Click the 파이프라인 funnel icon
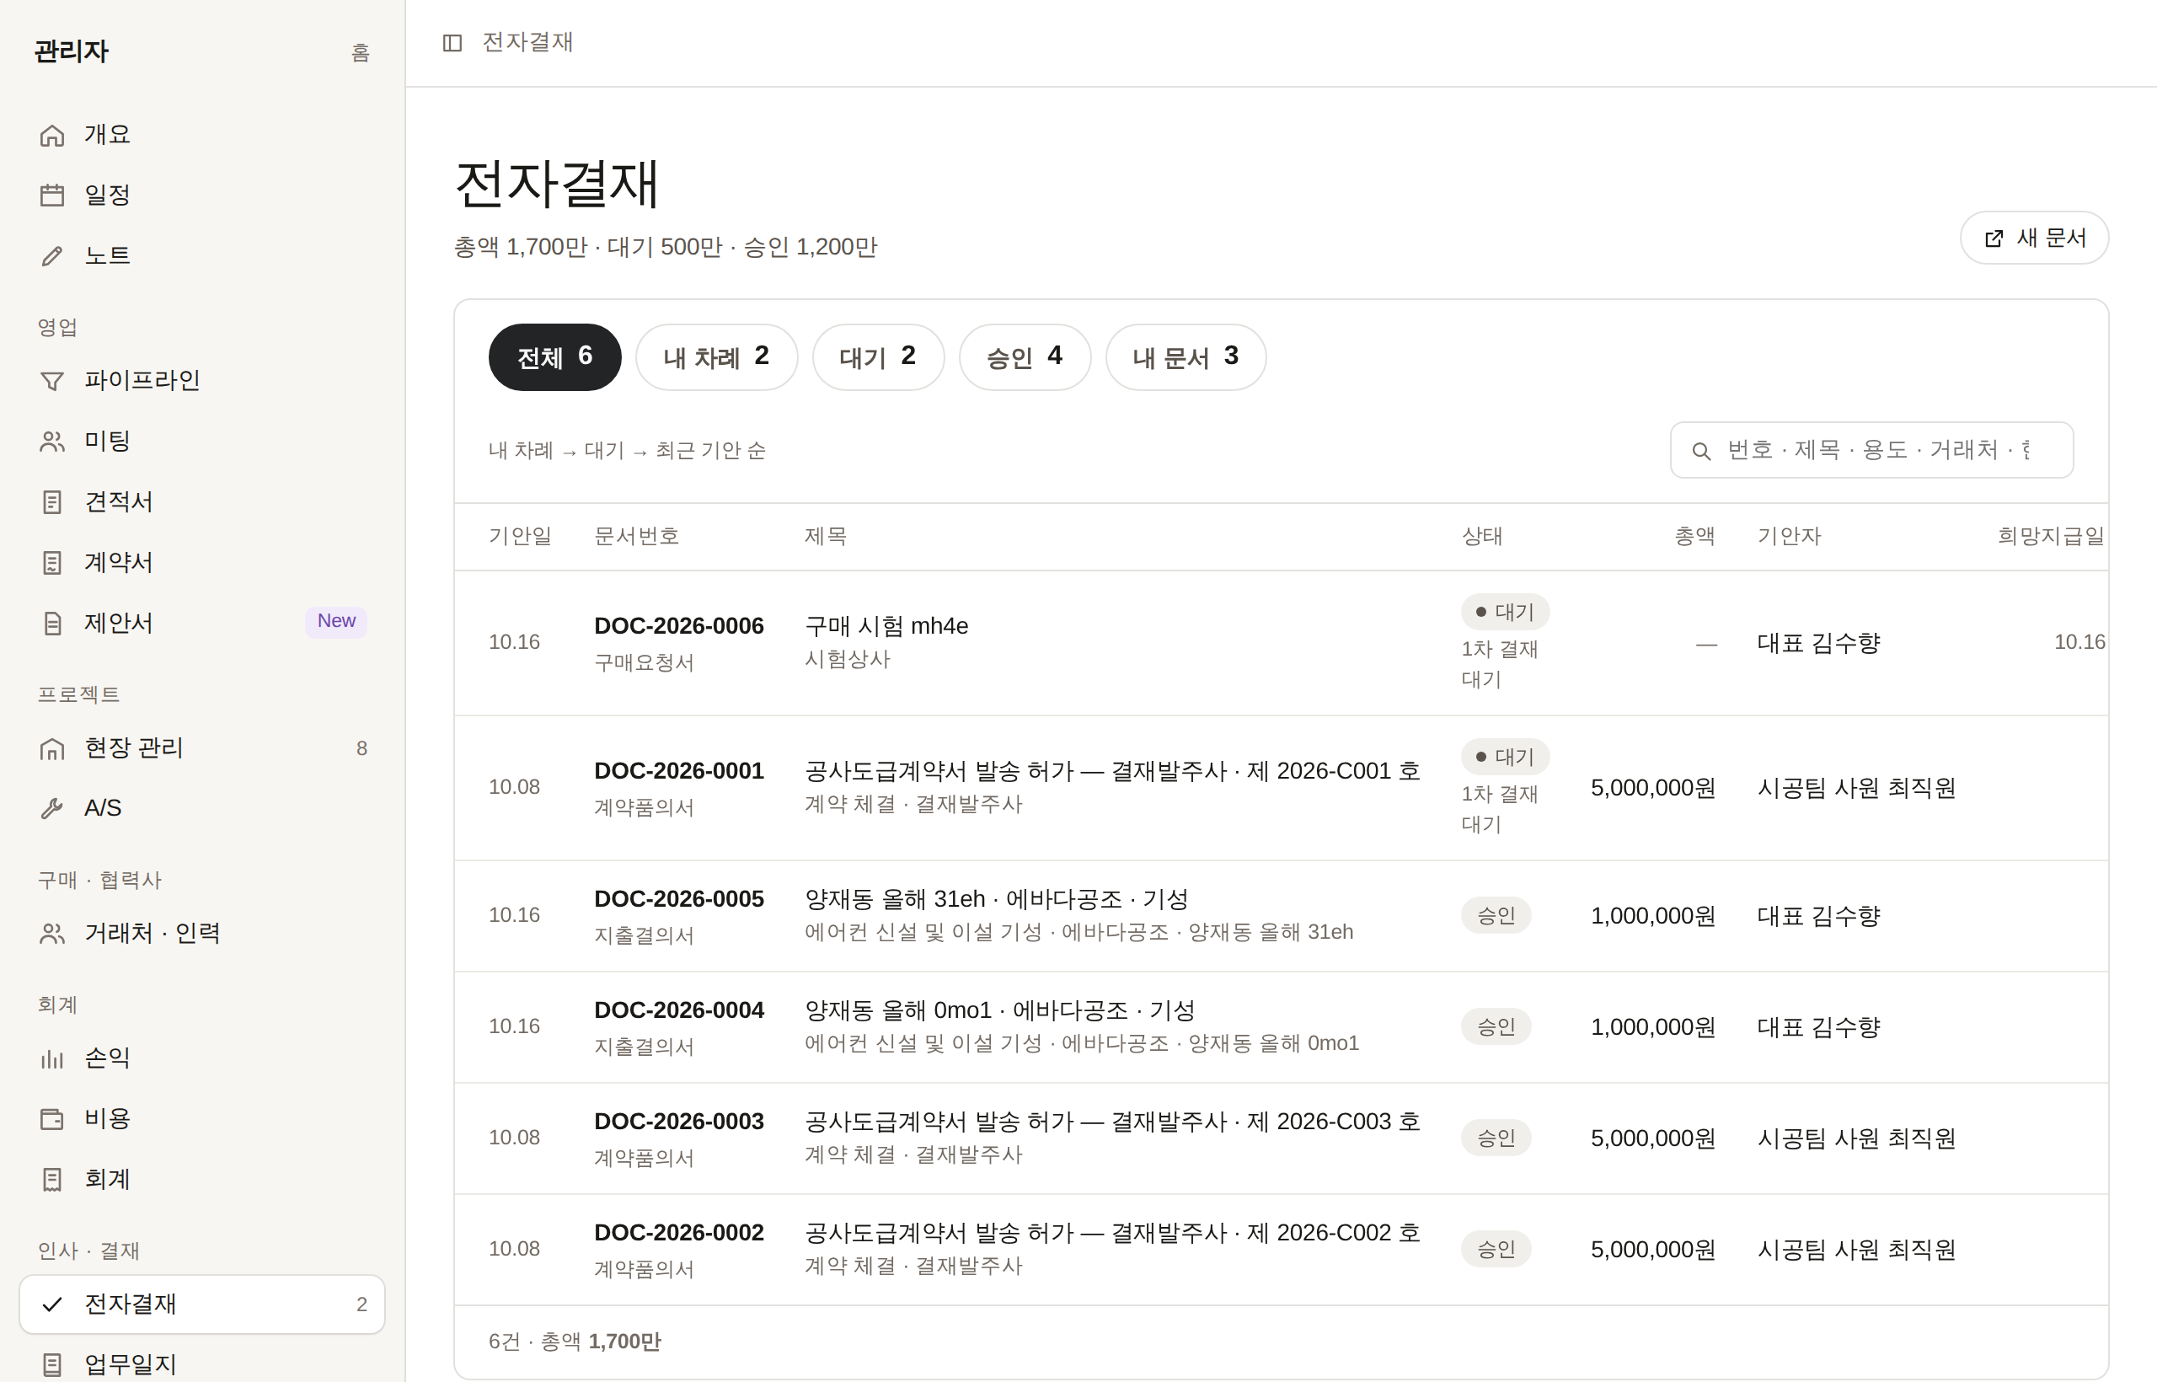 [x=52, y=381]
